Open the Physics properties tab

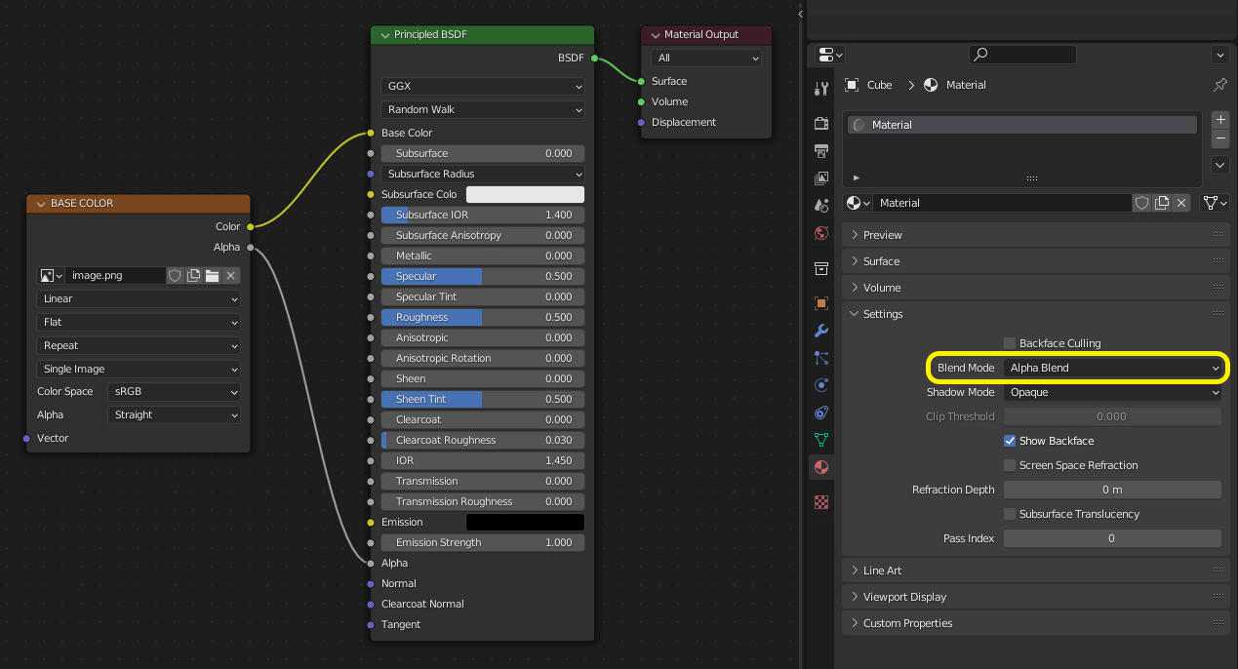(820, 385)
